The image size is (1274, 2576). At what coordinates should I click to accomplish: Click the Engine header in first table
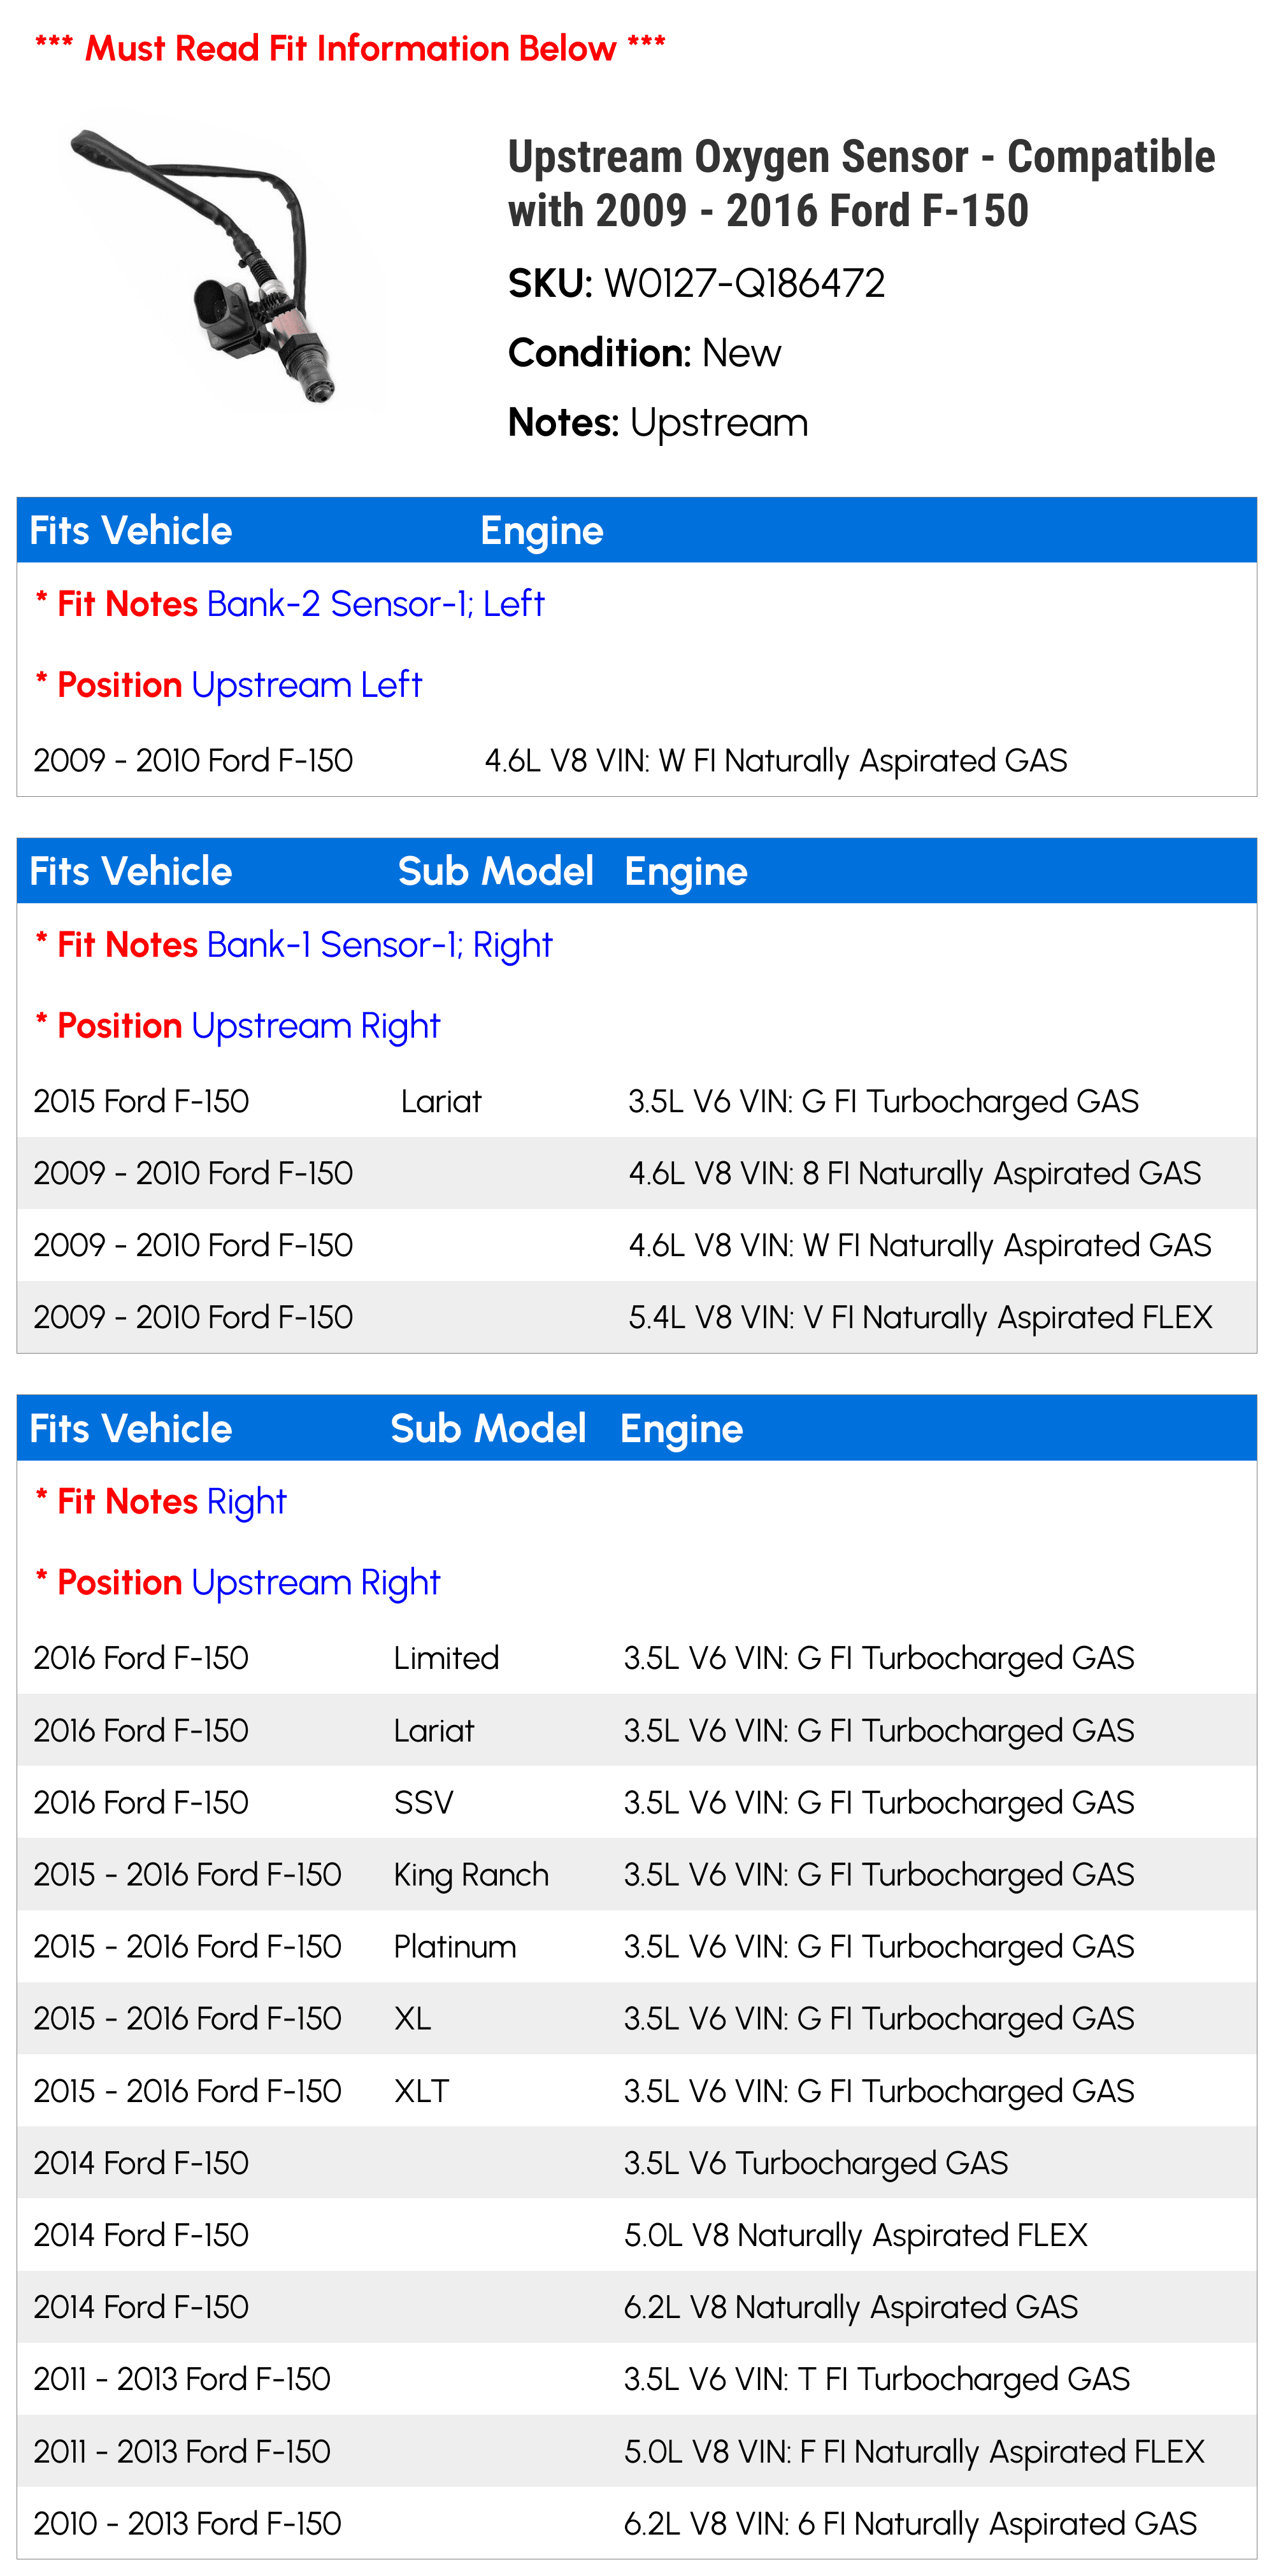tap(542, 531)
